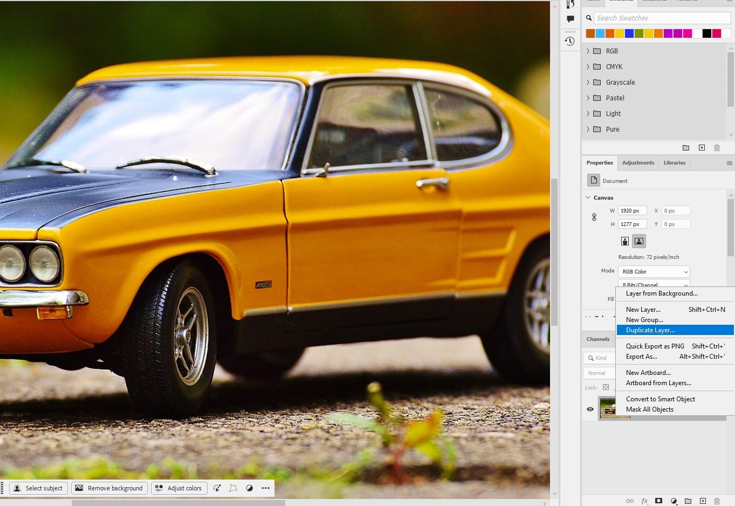Screen dimensions: 735x506
Task: Create new fill or adjustment layer icon
Action: point(674,501)
